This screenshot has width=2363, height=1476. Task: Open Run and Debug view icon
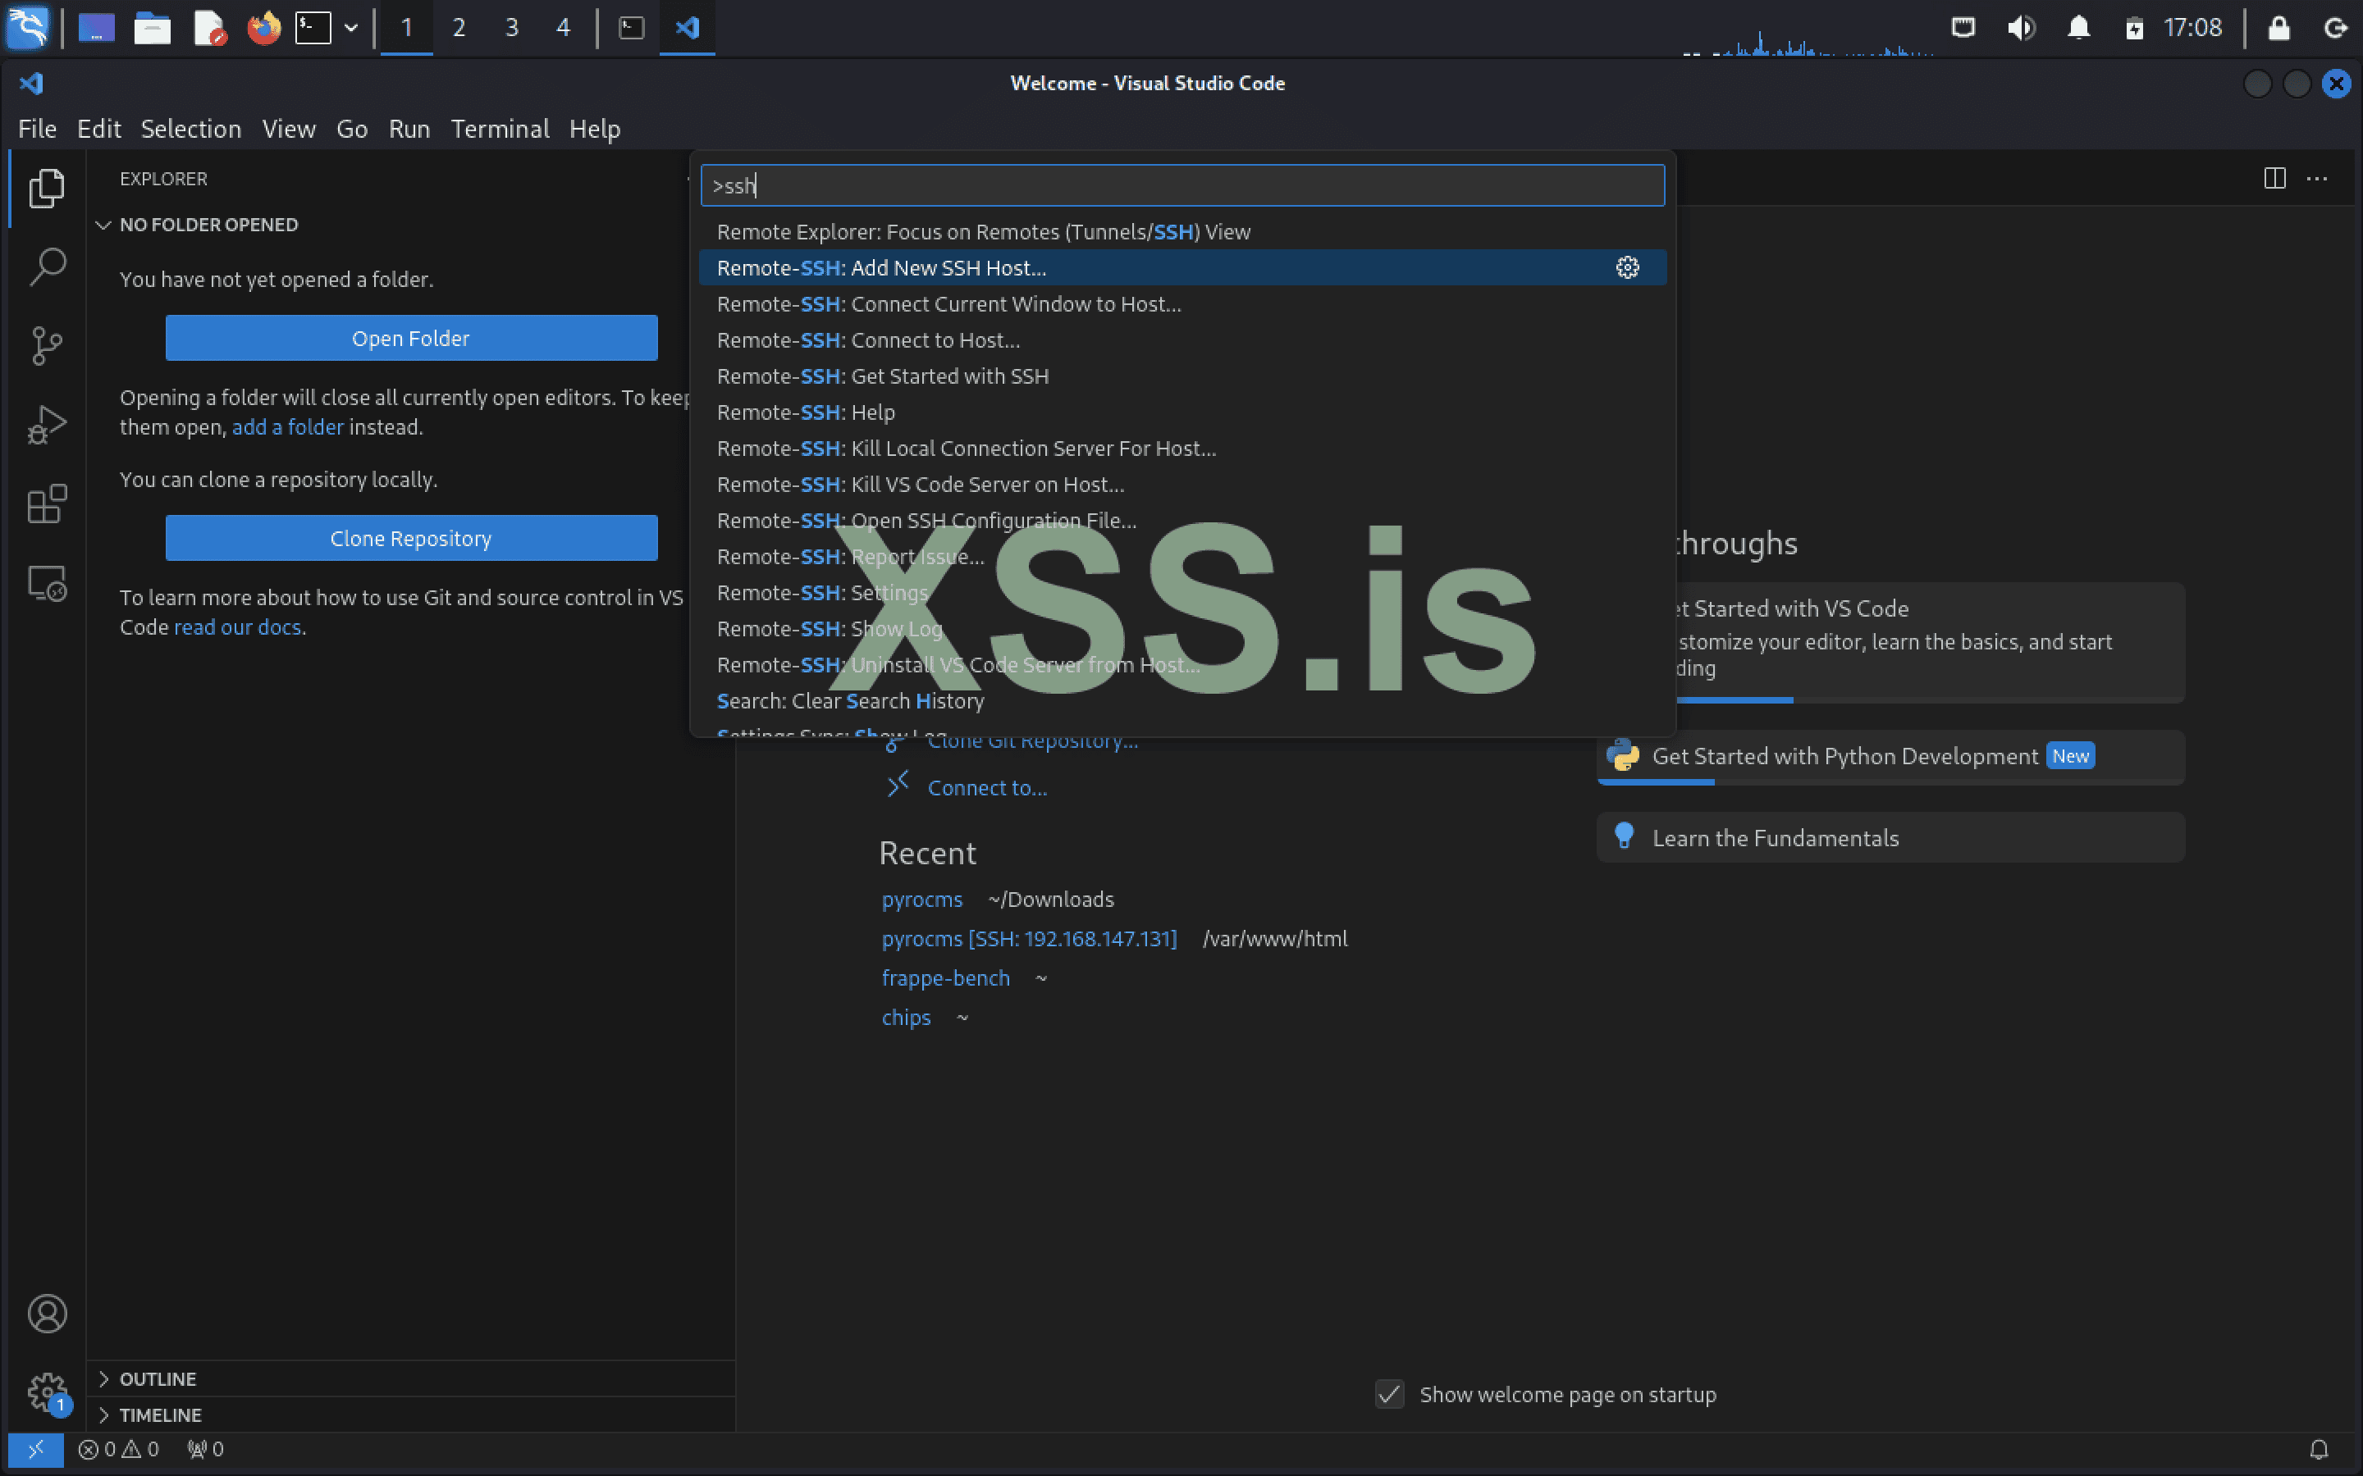coord(47,425)
